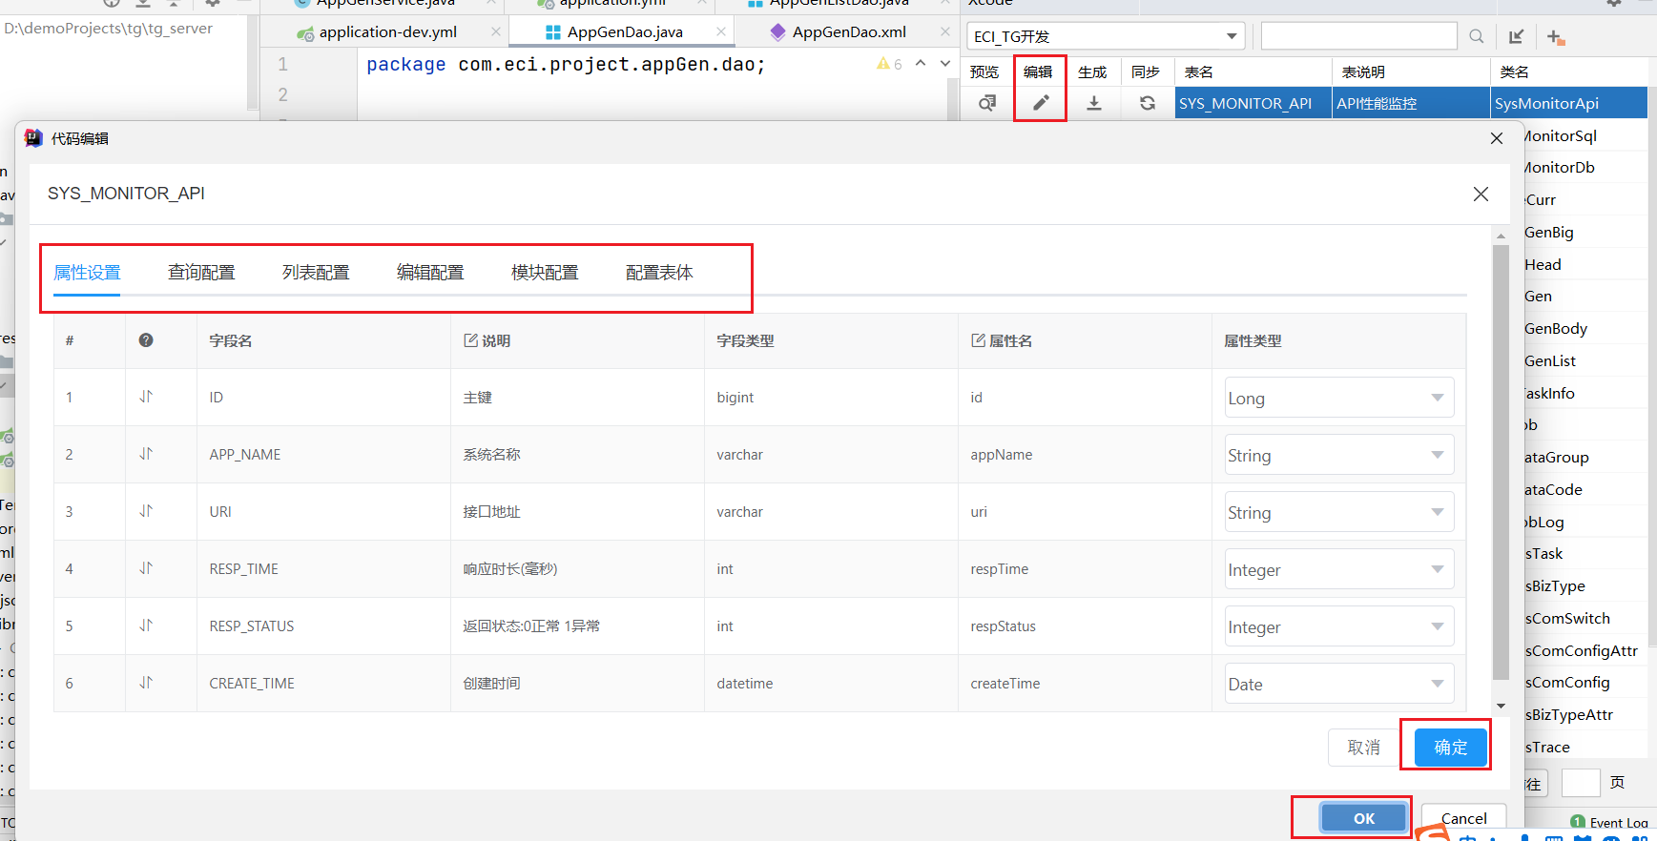This screenshot has width=1657, height=841.
Task: Click the 取消 cancel button
Action: pyautogui.click(x=1363, y=747)
